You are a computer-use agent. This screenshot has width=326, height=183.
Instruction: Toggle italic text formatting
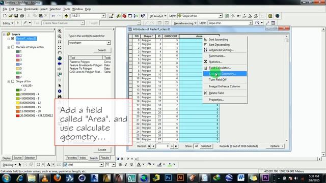click(x=126, y=165)
